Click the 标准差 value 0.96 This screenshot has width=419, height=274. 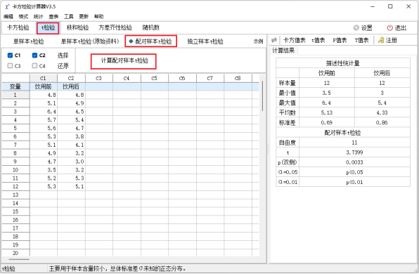click(382, 122)
